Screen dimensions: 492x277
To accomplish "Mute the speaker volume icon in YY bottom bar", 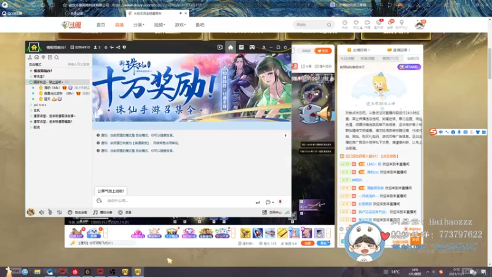I will [x=41, y=212].
